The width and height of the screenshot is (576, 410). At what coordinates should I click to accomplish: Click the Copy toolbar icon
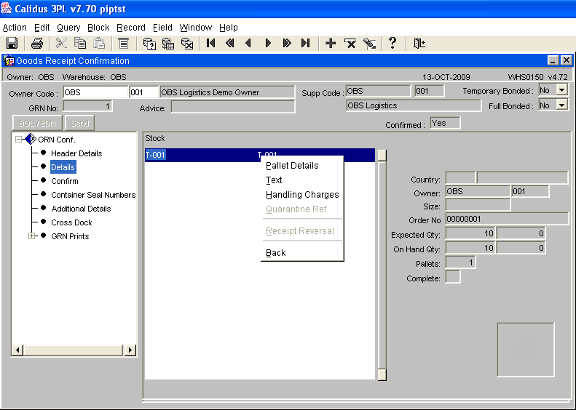[x=80, y=44]
